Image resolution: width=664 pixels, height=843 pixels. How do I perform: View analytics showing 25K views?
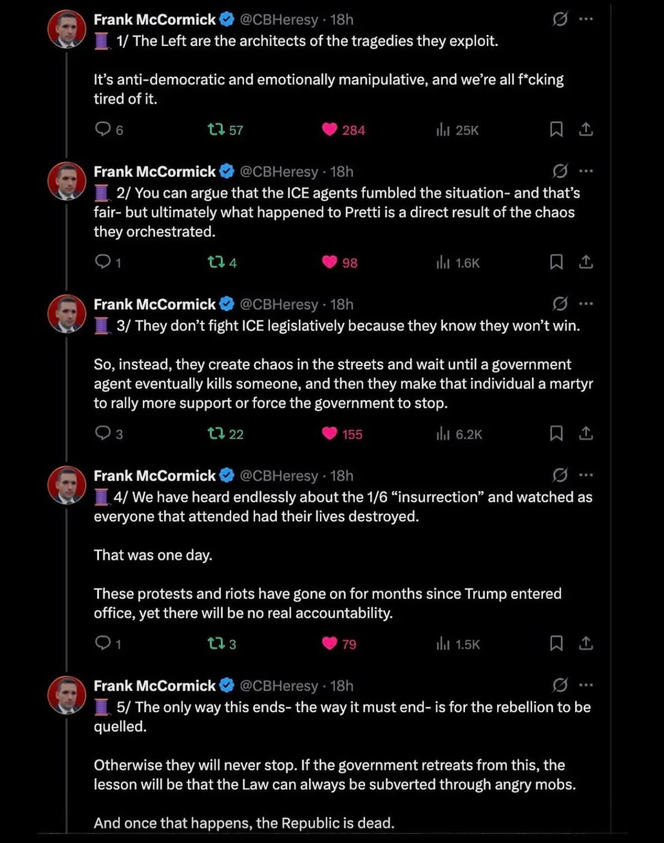coord(443,130)
